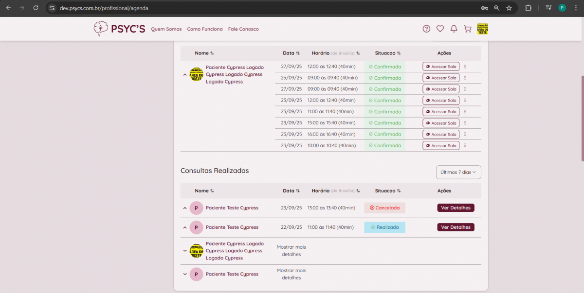Expand the last Paciente Teste Cypress row
Screen dimensions: 584x293
click(x=185, y=274)
